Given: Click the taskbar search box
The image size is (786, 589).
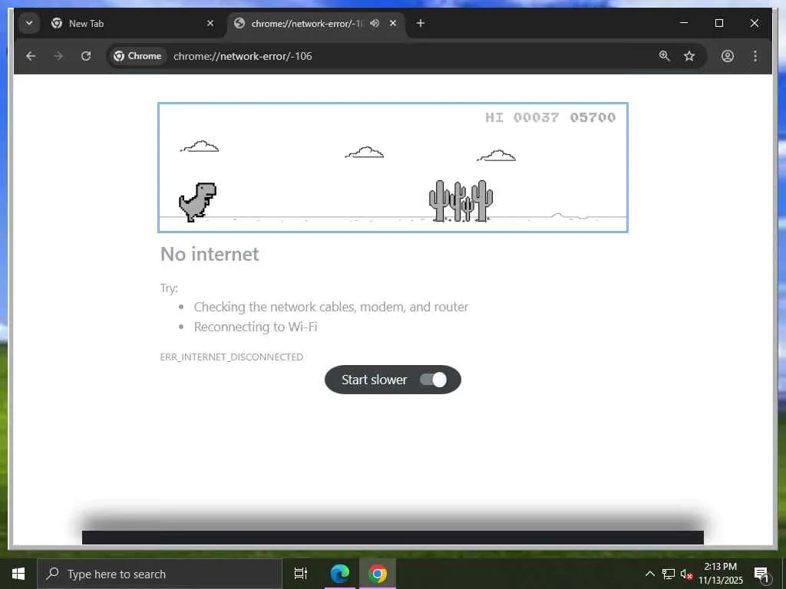Looking at the screenshot, I should point(160,574).
